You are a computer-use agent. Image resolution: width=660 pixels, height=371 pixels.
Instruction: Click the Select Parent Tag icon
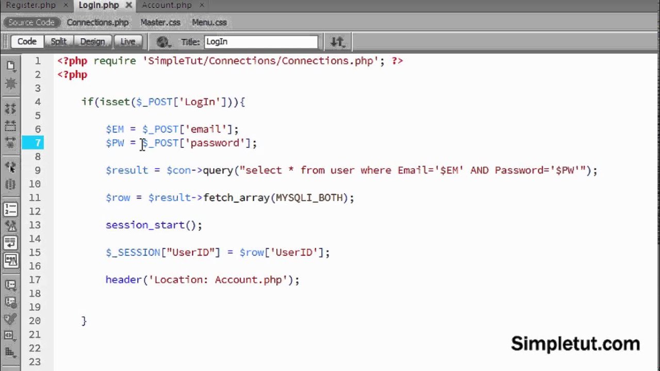pos(11,167)
